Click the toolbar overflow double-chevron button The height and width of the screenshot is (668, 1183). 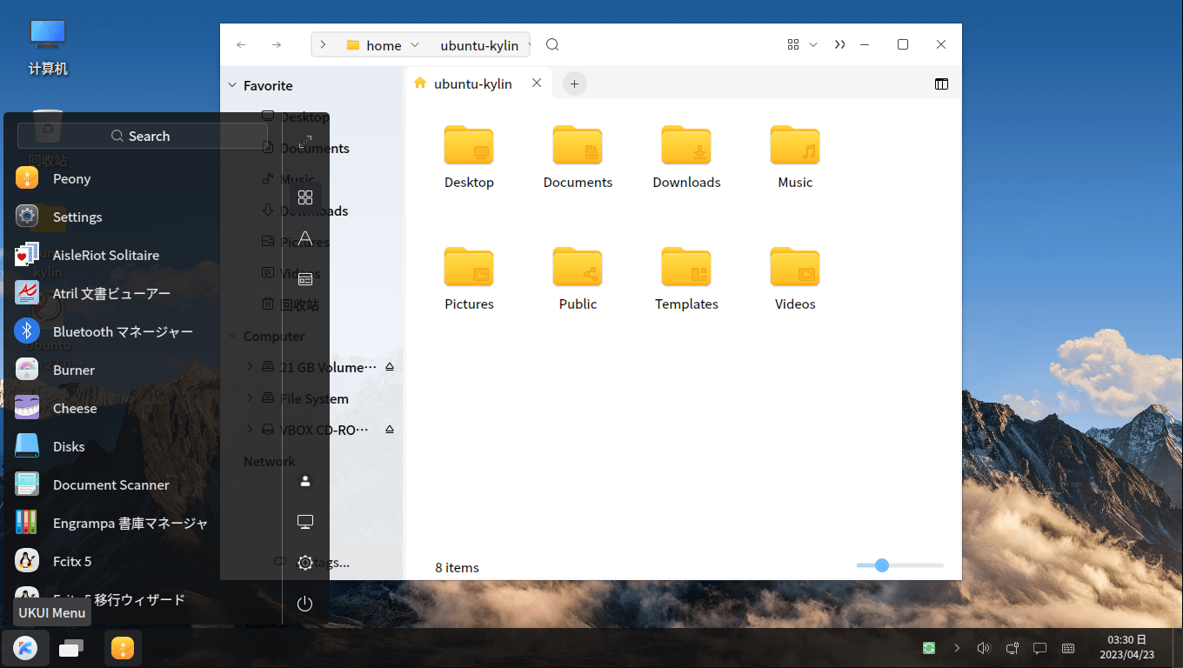coord(839,45)
